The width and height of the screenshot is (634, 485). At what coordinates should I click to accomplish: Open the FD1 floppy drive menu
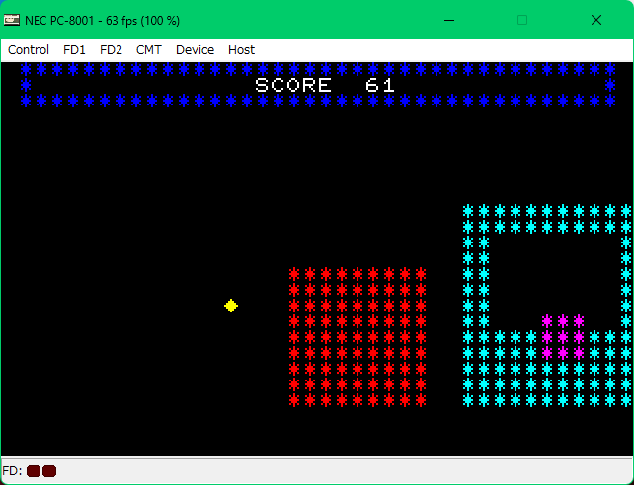pyautogui.click(x=74, y=49)
